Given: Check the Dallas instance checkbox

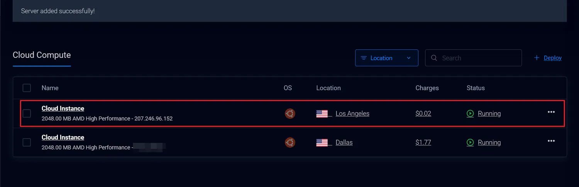Looking at the screenshot, I should click(x=27, y=142).
